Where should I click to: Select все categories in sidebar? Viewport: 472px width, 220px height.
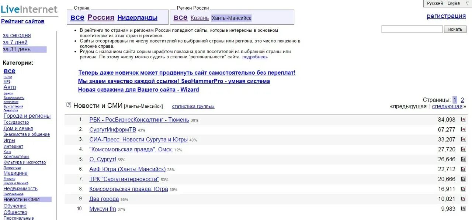[9, 71]
